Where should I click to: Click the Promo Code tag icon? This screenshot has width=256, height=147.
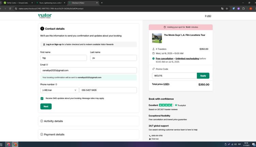[x=153, y=69]
